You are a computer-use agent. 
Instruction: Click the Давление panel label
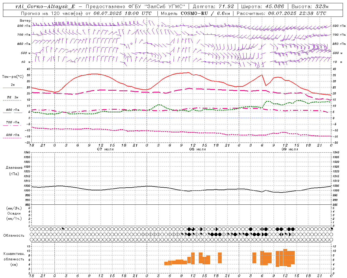click(14, 168)
